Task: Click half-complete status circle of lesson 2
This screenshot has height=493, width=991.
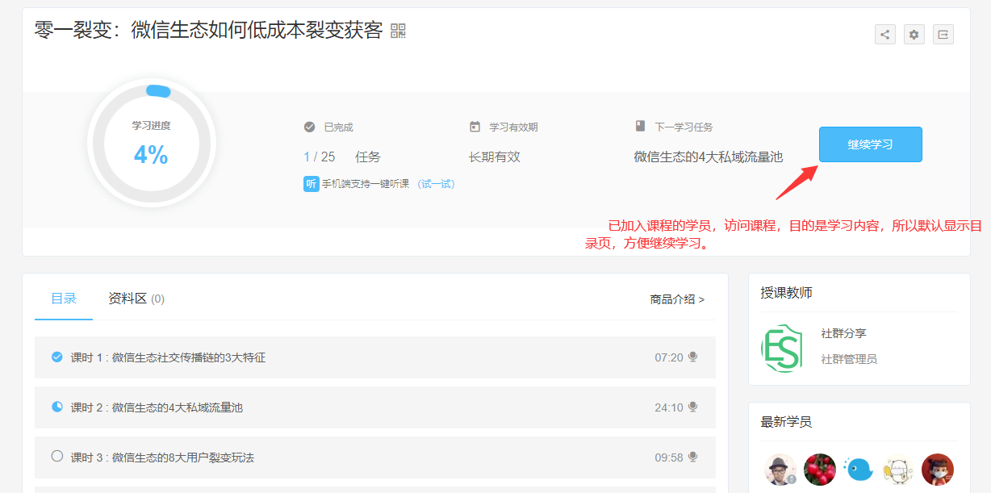Action: pos(56,407)
